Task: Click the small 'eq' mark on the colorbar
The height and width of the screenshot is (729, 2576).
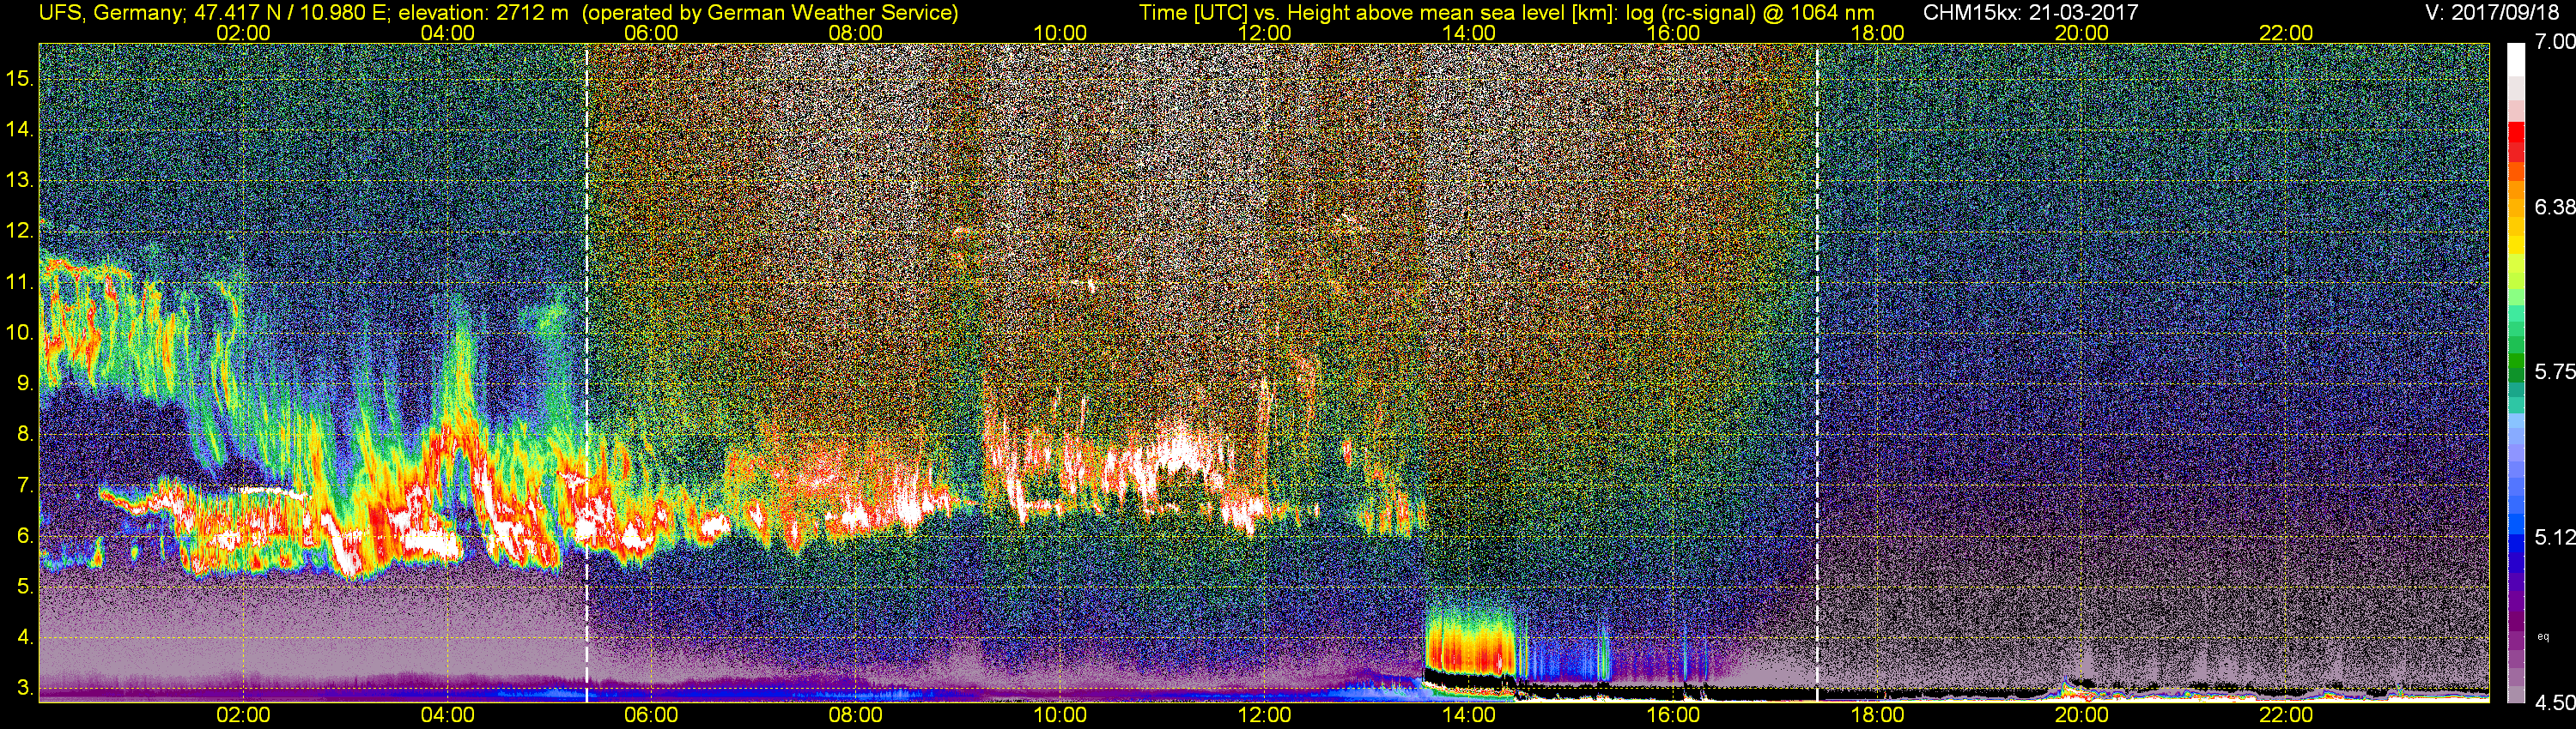Action: coord(2543,636)
